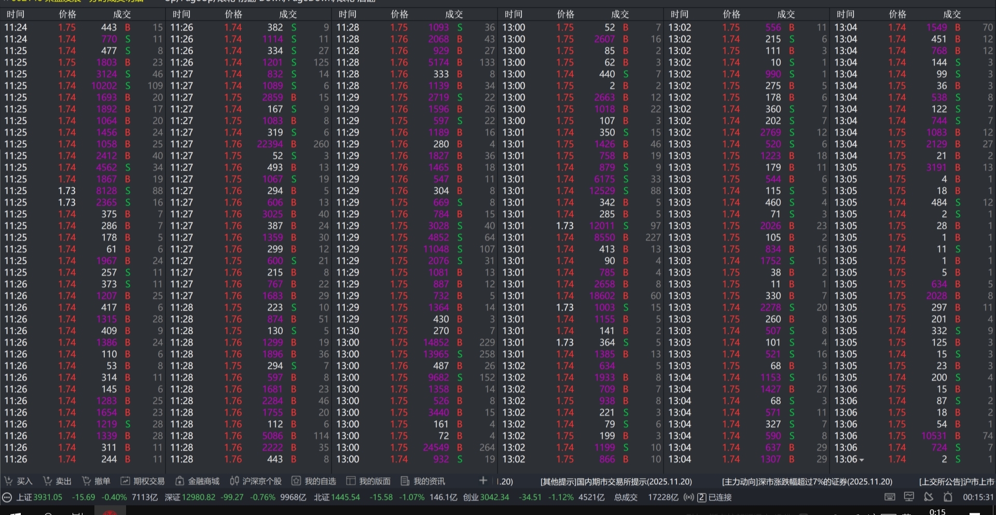Click the 北证 index value 1445.54

point(345,497)
